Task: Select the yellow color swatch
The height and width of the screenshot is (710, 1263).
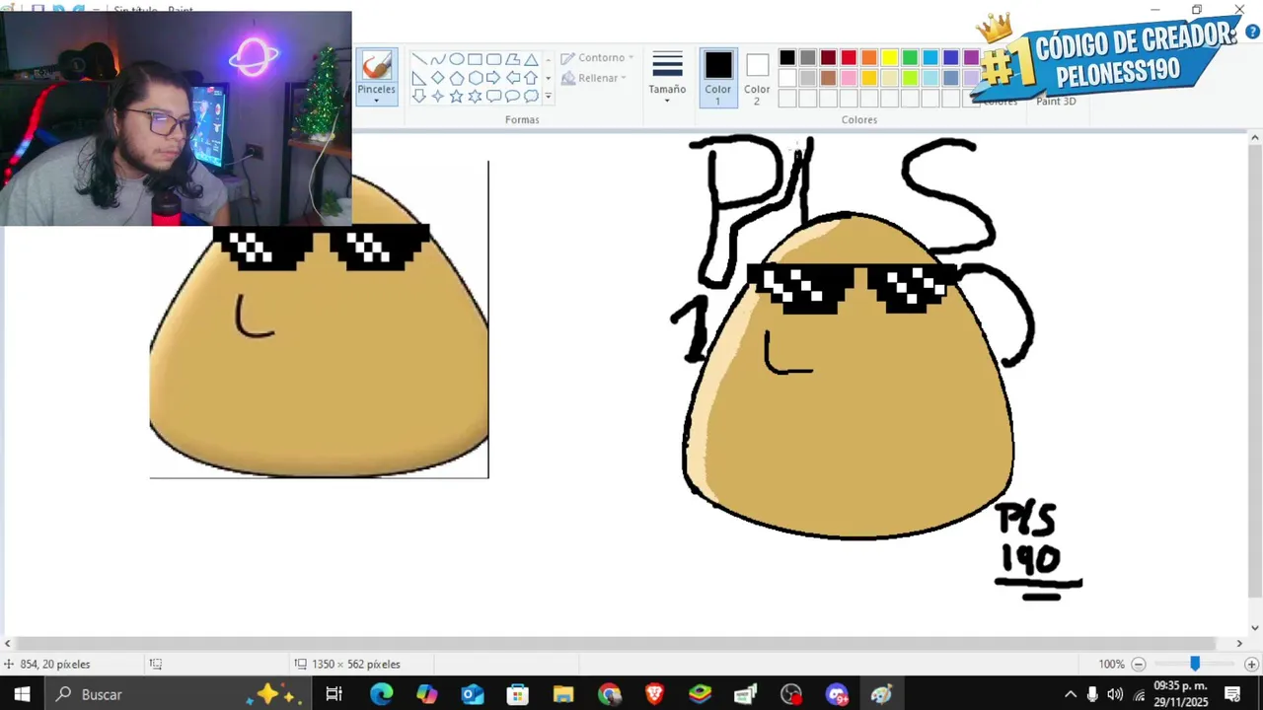Action: [890, 57]
